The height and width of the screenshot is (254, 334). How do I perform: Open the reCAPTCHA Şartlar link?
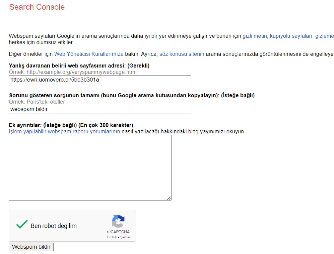[x=125, y=237]
